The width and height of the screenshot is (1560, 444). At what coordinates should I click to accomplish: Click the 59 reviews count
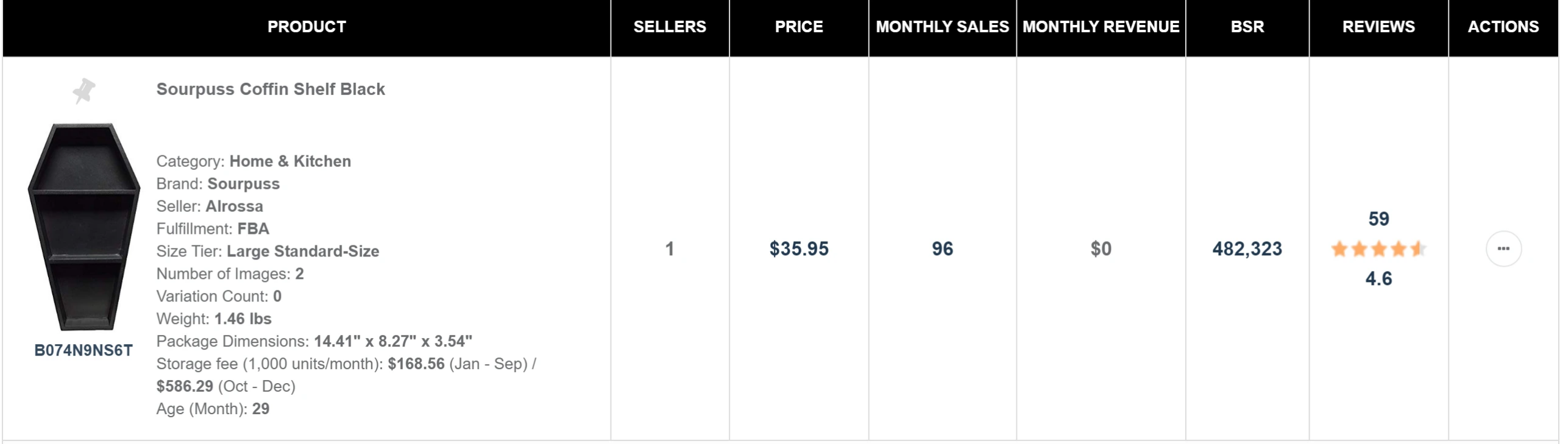point(1378,219)
